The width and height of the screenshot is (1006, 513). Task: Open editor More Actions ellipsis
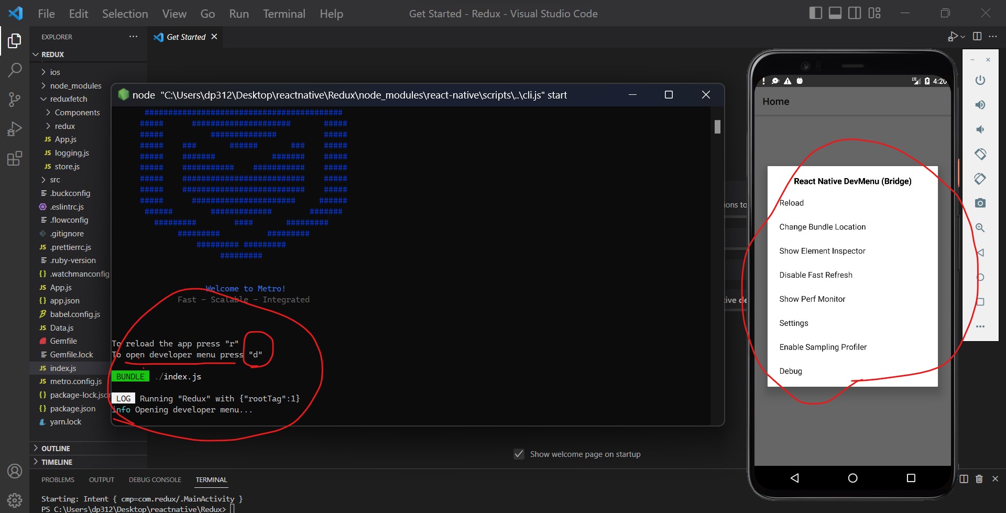tap(993, 36)
